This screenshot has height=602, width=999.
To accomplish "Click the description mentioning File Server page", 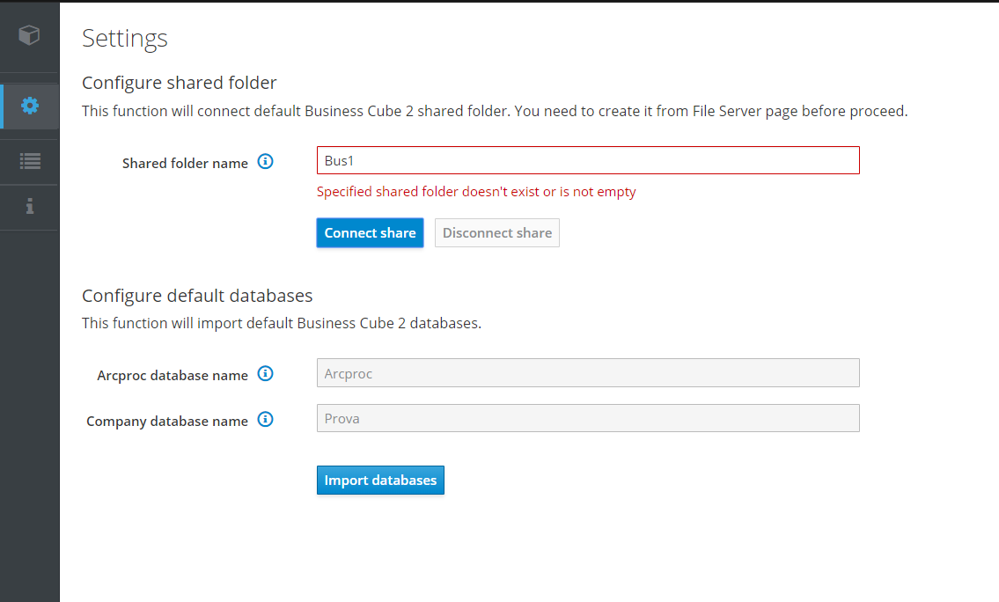I will (x=495, y=111).
